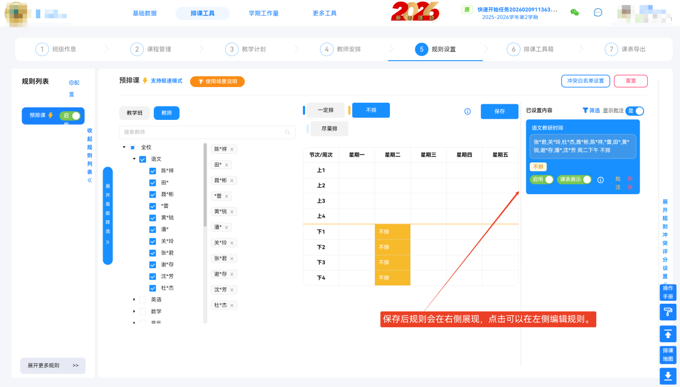Remove 谢*存 tag with its x
The height and width of the screenshot is (387, 680).
[x=232, y=274]
